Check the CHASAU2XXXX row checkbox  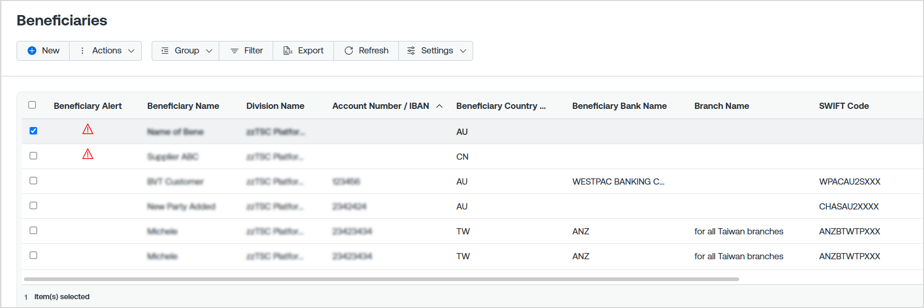point(33,205)
